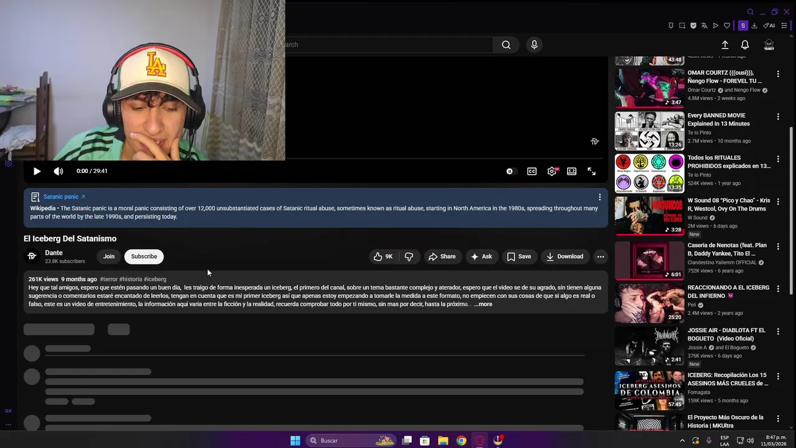Open the Te lo Pinto 2.7M views channel link

click(699, 133)
